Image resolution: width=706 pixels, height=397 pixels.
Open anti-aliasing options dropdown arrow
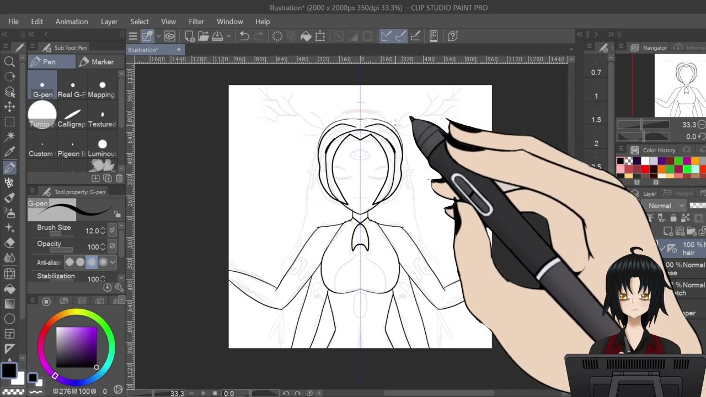point(113,262)
